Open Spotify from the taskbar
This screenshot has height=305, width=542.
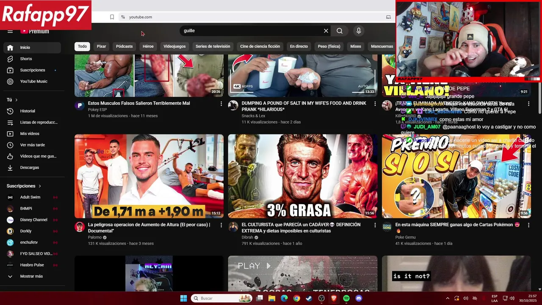[346, 298]
